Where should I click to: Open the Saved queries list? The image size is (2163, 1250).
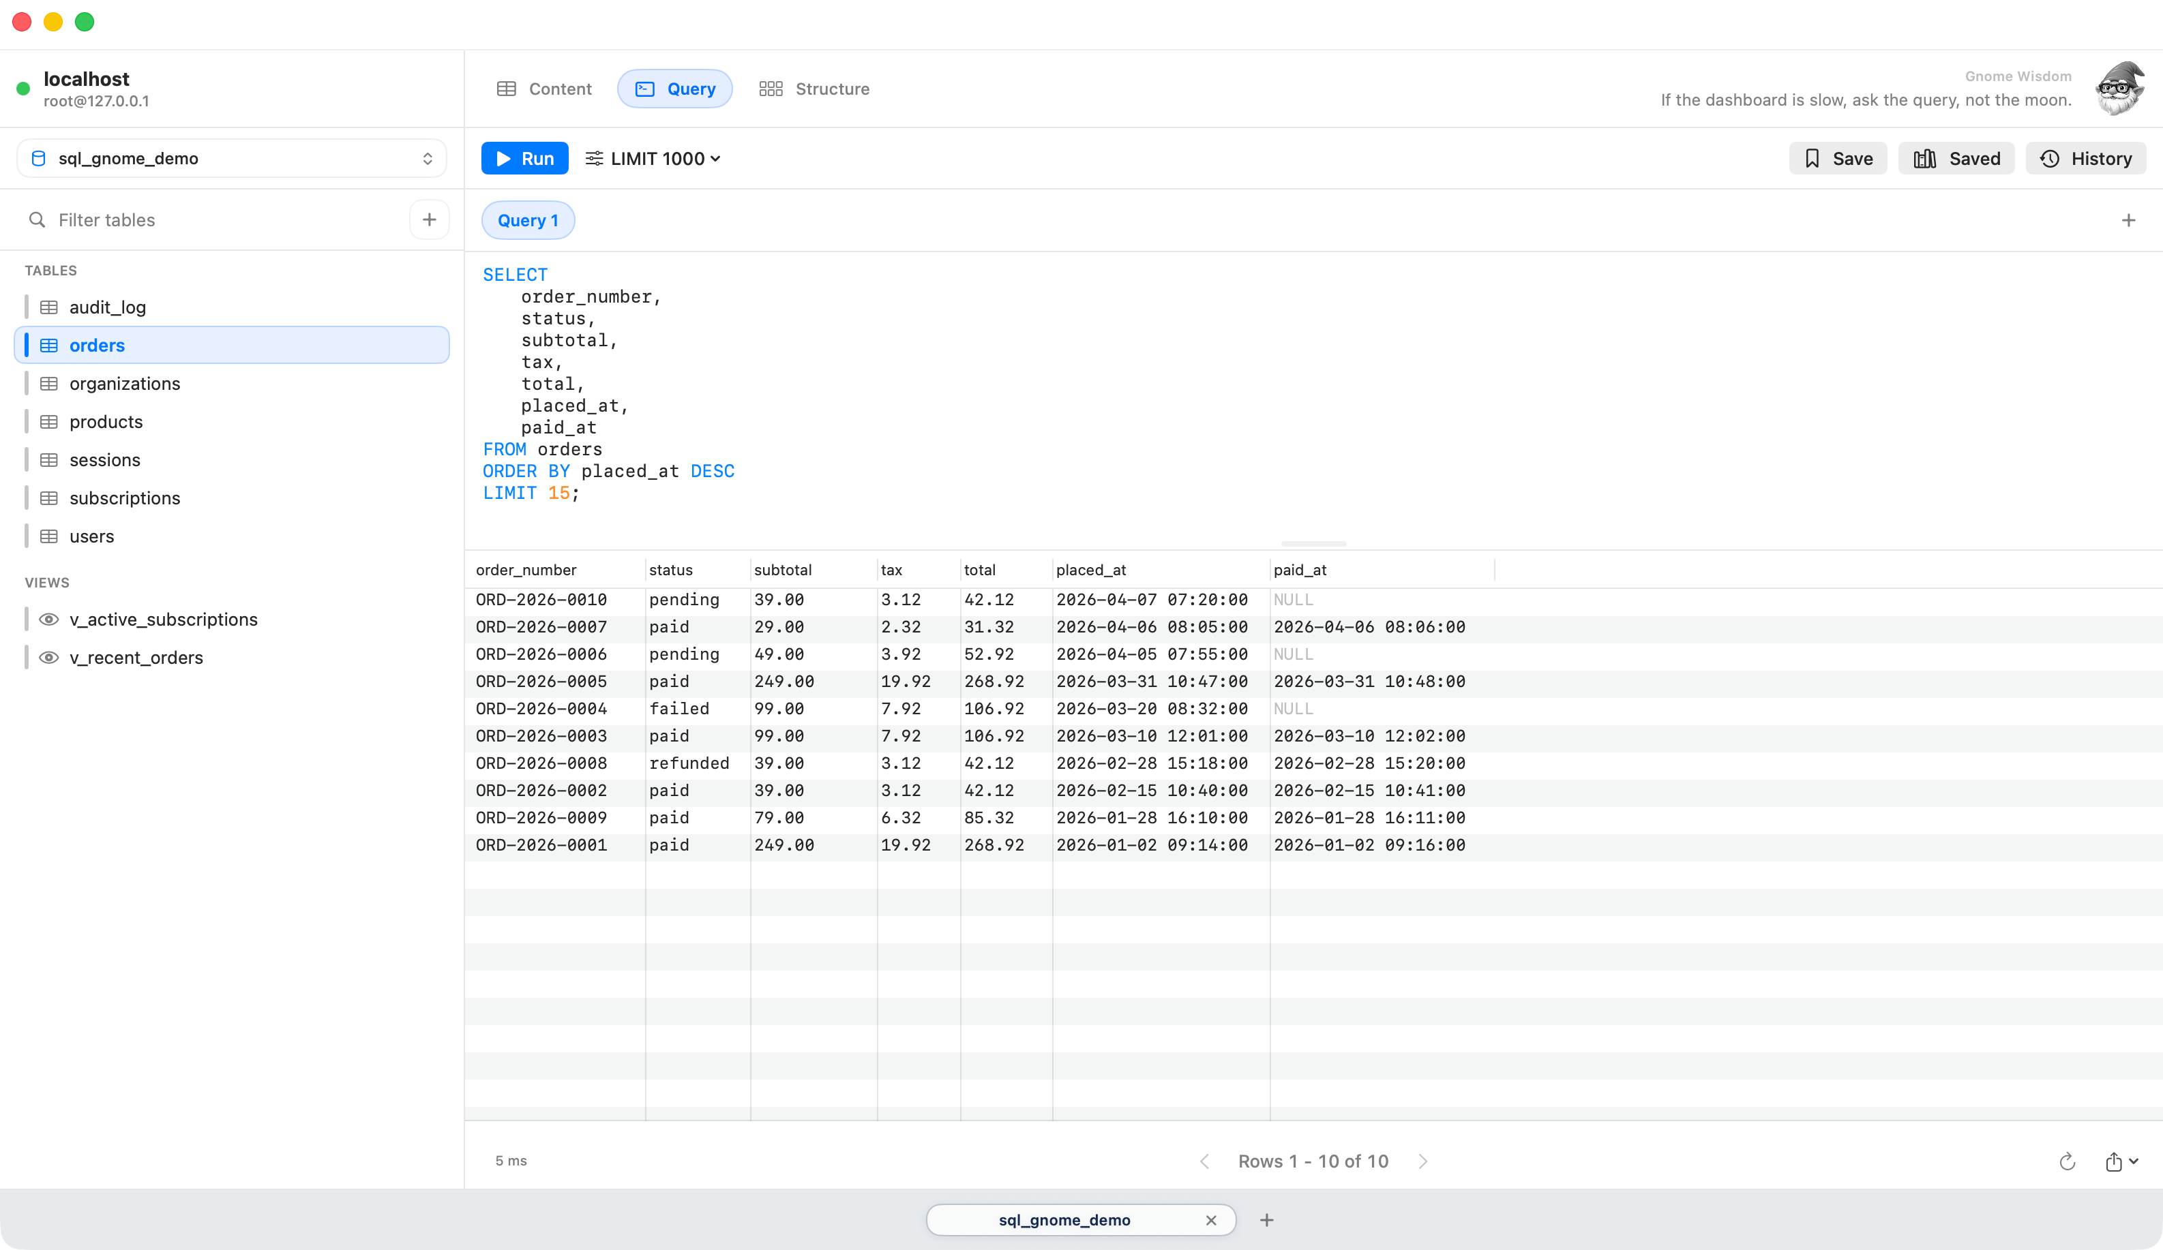[1956, 159]
